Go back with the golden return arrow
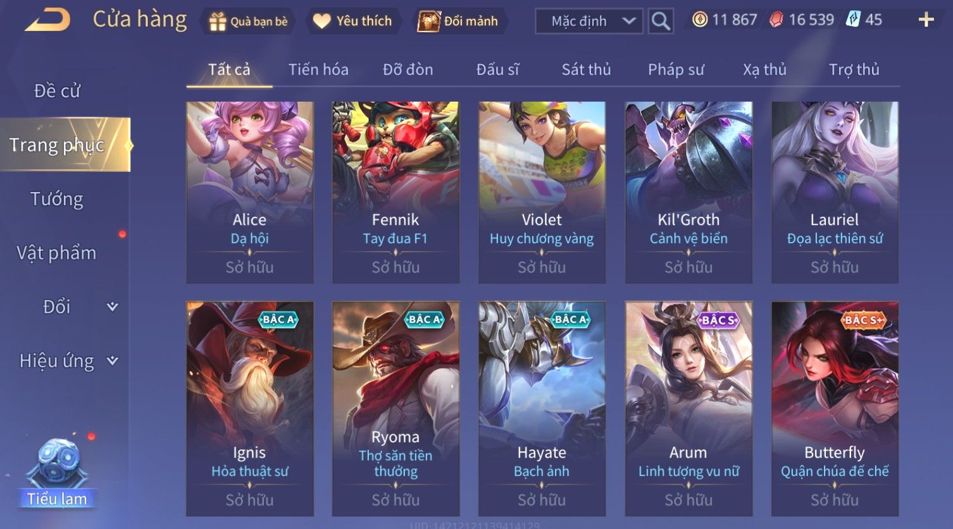This screenshot has height=529, width=953. coord(47,20)
